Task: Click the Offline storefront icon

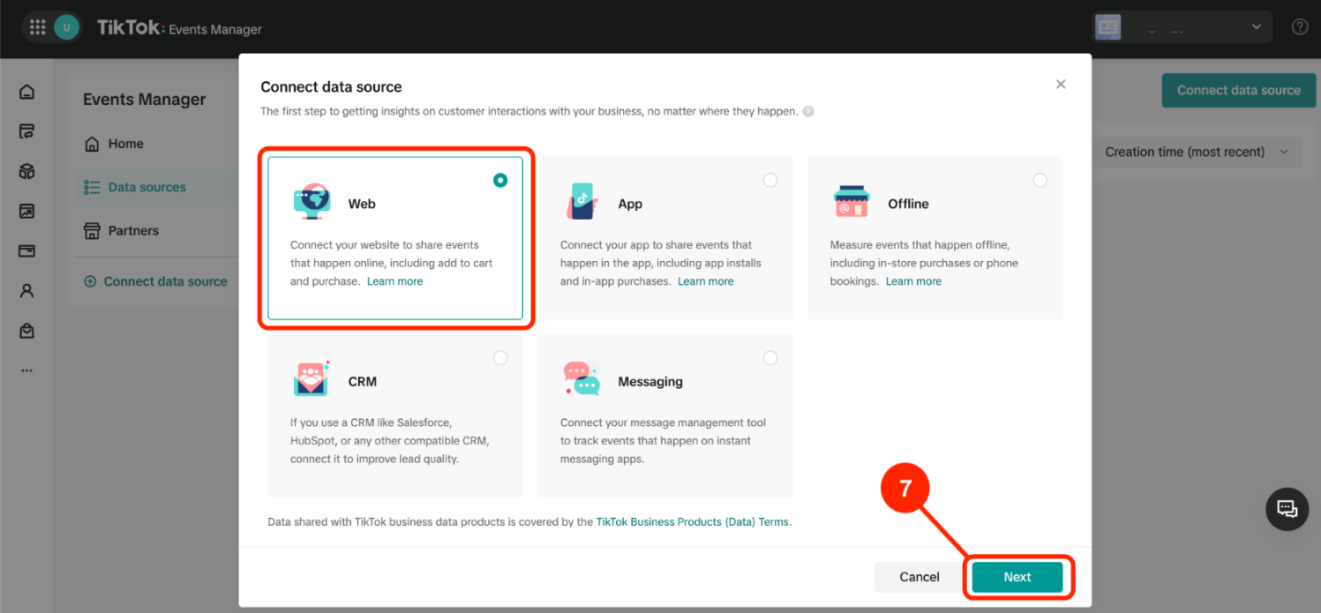Action: 852,202
